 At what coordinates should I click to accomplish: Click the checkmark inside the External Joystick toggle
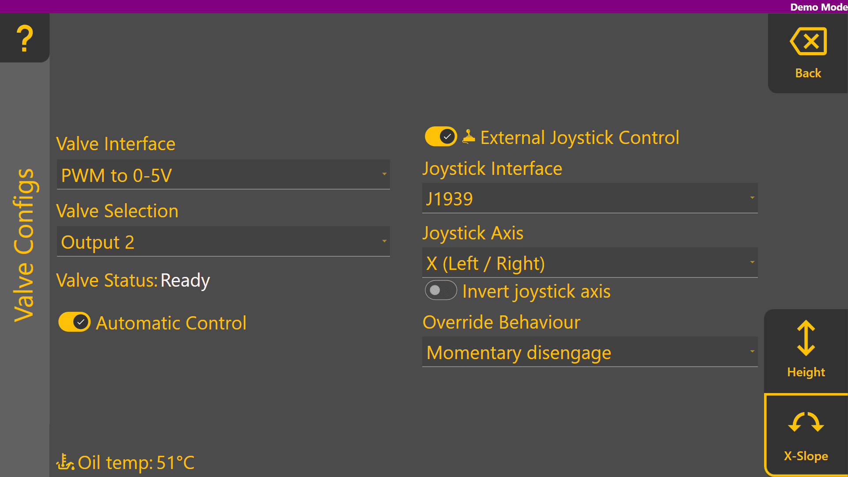[x=447, y=136]
